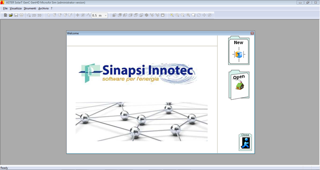Screen dimensions: 320x170
Task: Switch to 2D view mode
Action: [x=34, y=15]
